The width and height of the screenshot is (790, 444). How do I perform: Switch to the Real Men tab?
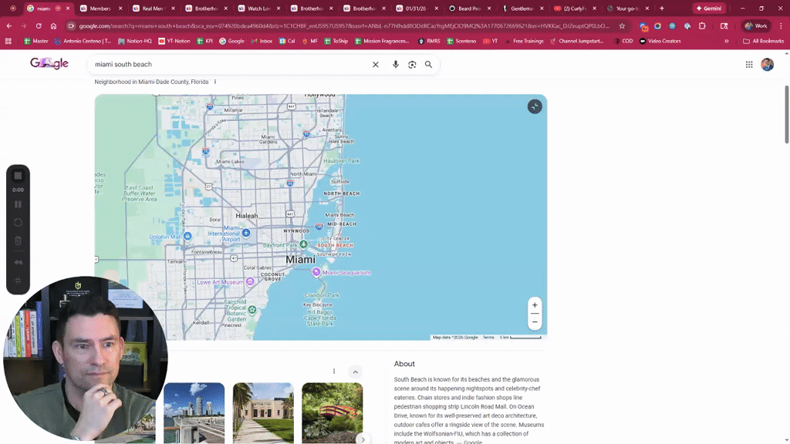click(x=152, y=8)
